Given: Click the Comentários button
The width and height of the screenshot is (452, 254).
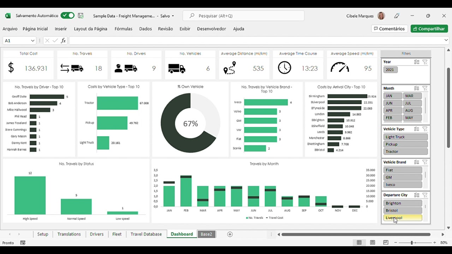Looking at the screenshot, I should (389, 29).
